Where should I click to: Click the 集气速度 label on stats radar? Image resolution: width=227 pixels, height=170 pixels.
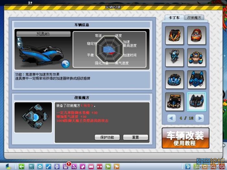[x=122, y=63]
